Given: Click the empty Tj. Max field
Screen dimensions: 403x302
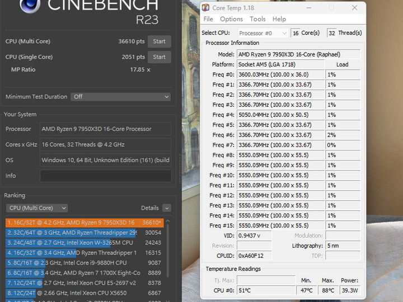Looking at the screenshot, I should click(x=266, y=280).
